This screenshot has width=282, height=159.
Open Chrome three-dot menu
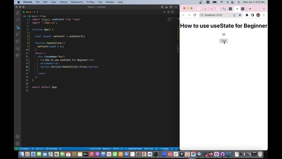coord(264,15)
